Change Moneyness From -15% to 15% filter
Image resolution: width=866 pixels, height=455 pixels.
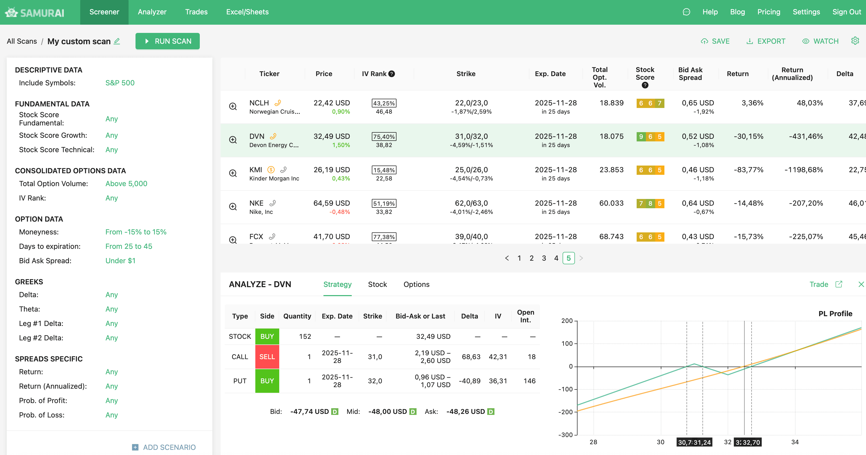[x=136, y=232]
